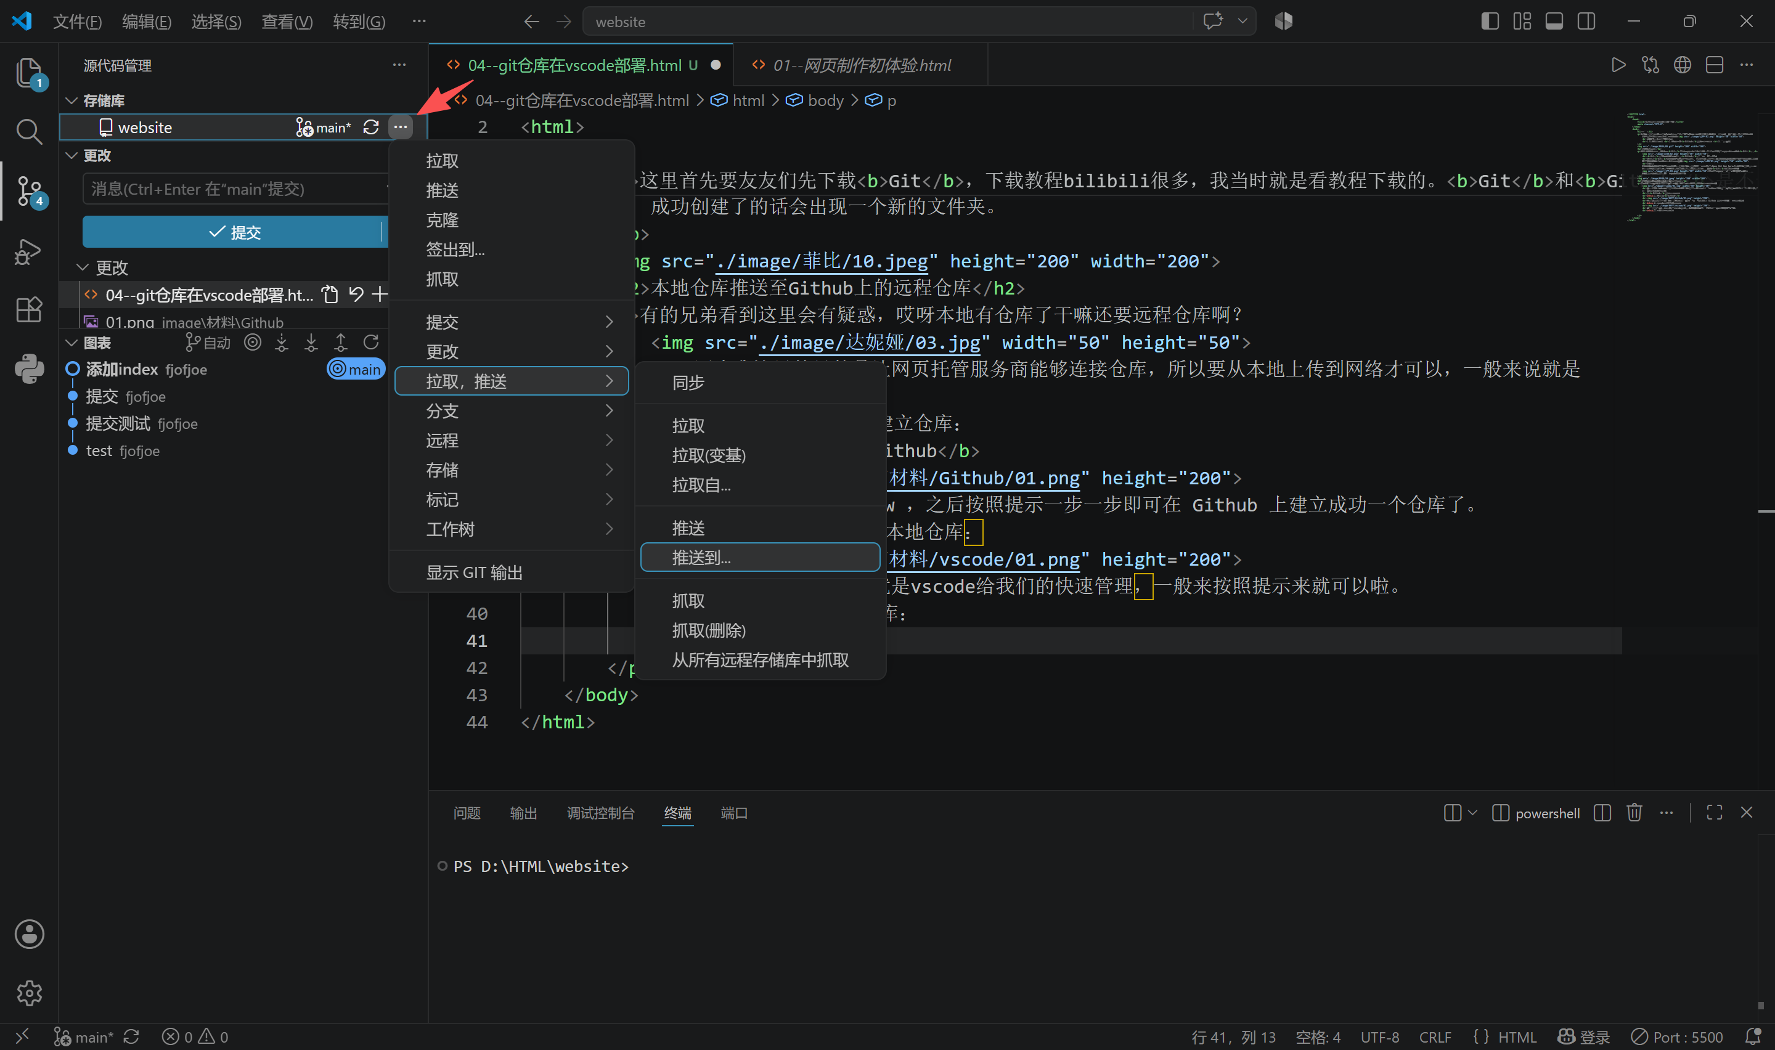Image resolution: width=1775 pixels, height=1050 pixels.
Task: Click the graph go-to-current-history target icon
Action: pos(253,343)
